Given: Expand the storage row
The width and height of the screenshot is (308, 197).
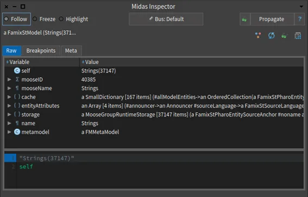Looking at the screenshot, I should (9, 114).
